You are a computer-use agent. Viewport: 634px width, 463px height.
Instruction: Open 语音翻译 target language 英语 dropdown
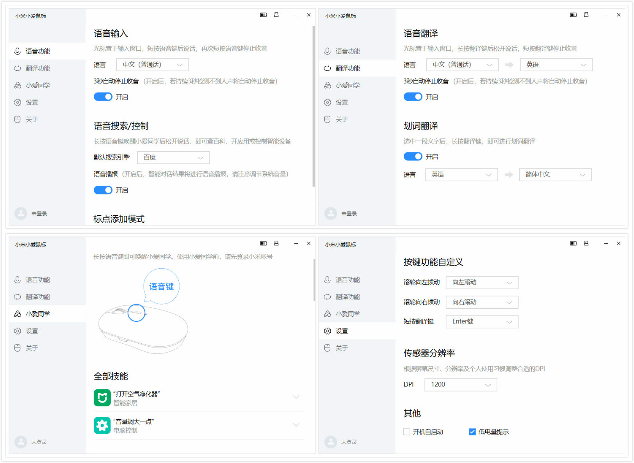pyautogui.click(x=556, y=65)
